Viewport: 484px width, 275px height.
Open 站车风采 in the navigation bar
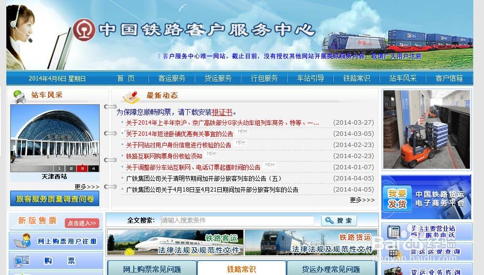(403, 79)
